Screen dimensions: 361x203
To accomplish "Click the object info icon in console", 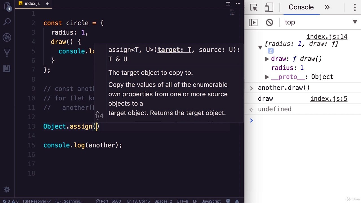I will coord(270,51).
